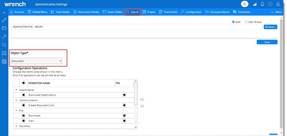Collapse the Communication group
The image size is (287, 136).
click(x=16, y=100)
